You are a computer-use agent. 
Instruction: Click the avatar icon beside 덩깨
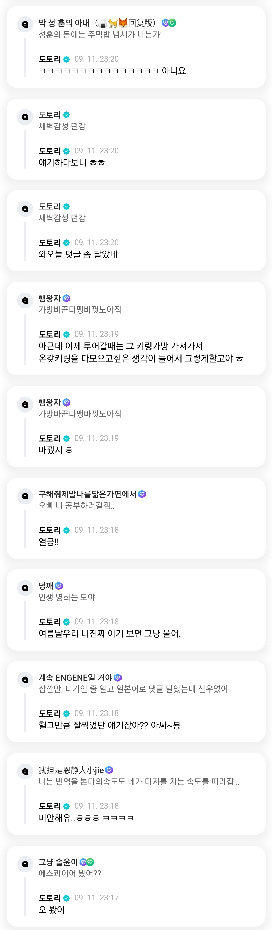25,588
